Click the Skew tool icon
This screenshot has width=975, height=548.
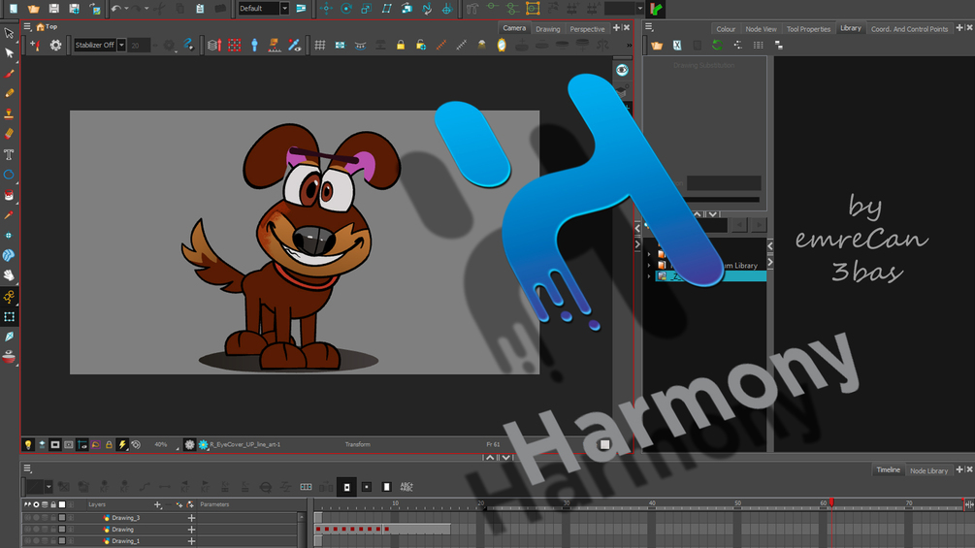click(387, 9)
